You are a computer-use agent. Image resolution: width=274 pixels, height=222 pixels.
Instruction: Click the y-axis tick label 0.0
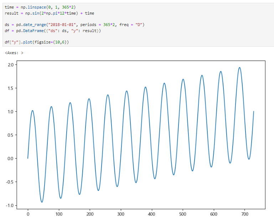[x=11, y=158]
